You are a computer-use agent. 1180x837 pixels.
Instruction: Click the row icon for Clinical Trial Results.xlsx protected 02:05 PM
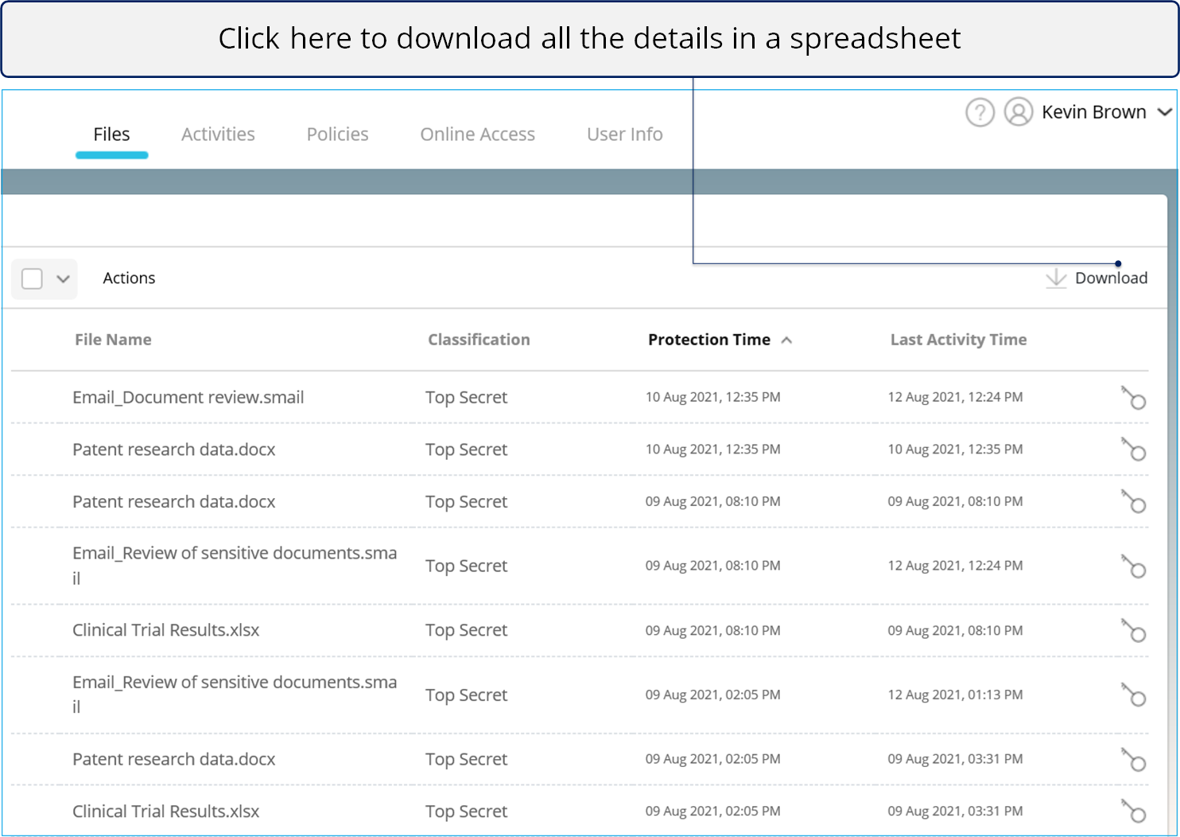pyautogui.click(x=1133, y=811)
